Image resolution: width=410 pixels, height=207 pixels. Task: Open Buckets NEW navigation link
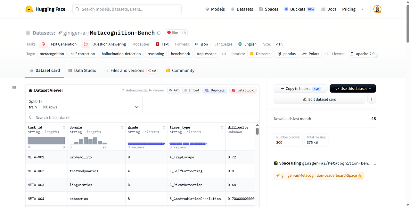click(x=299, y=9)
